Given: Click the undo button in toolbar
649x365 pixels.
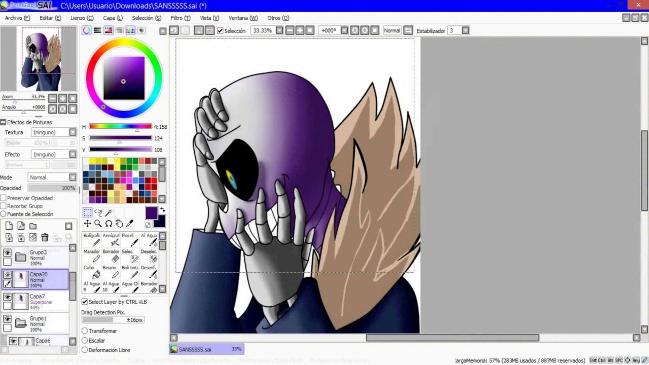Looking at the screenshot, I should 174,30.
